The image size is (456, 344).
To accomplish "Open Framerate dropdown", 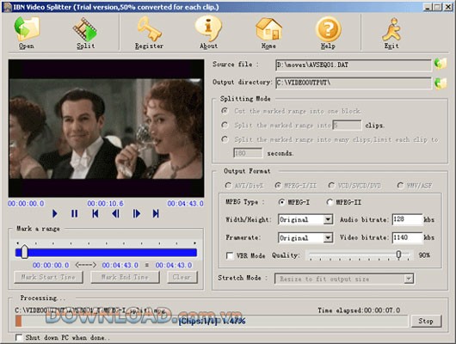I will 328,238.
